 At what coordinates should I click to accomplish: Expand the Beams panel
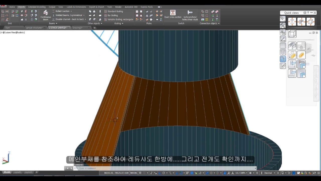point(53,23)
